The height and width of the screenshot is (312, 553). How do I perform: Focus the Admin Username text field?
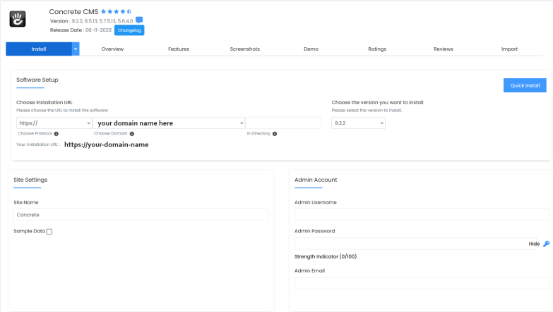tap(422, 215)
